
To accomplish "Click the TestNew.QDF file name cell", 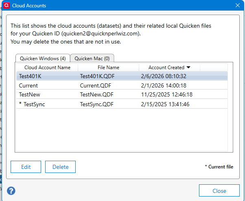I will point(97,94).
